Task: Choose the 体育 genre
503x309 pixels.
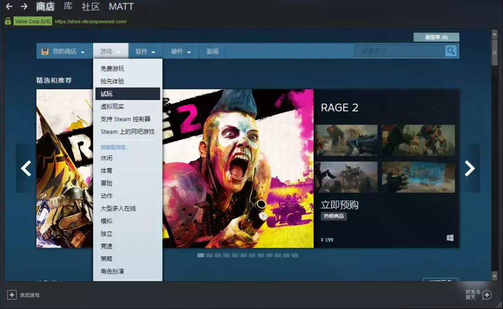Action: [107, 170]
